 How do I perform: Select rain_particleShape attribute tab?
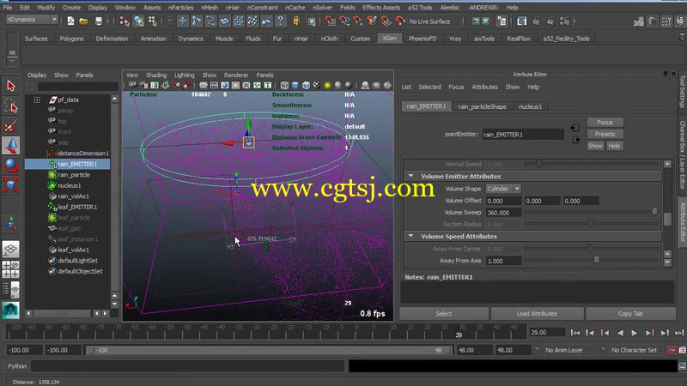[x=482, y=106]
